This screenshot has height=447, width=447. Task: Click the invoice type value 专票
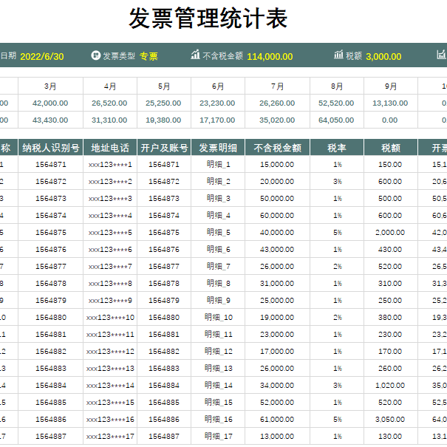pos(149,56)
